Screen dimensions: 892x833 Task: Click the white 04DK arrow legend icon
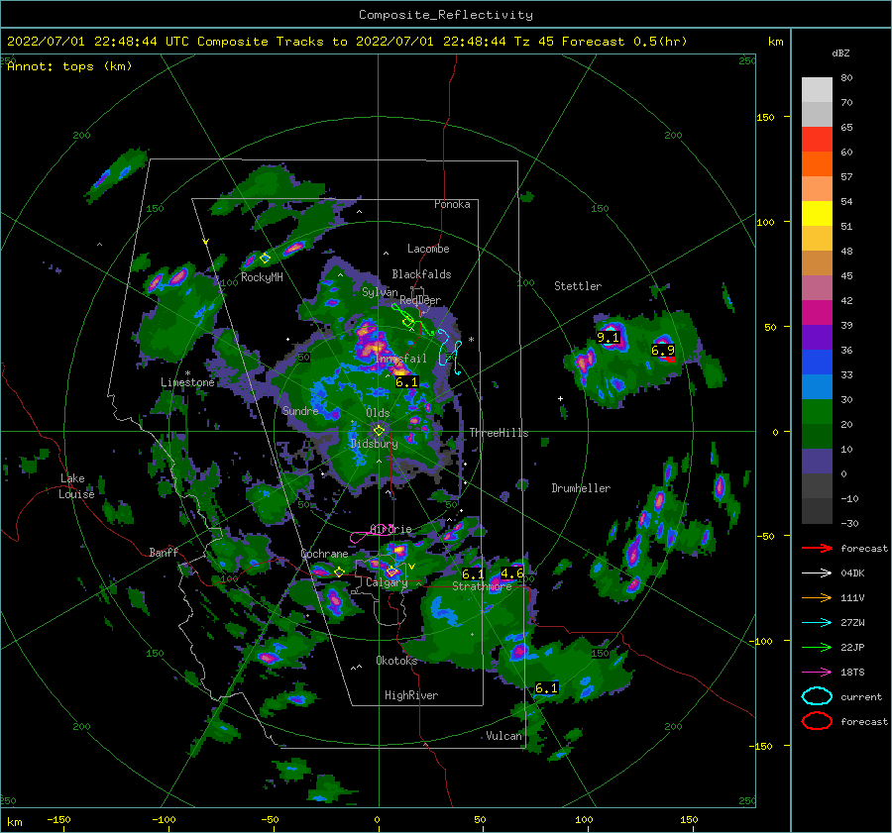click(817, 573)
